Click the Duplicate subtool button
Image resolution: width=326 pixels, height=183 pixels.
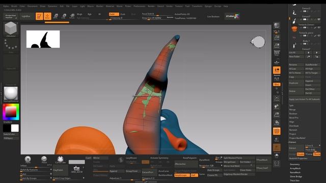point(296,83)
